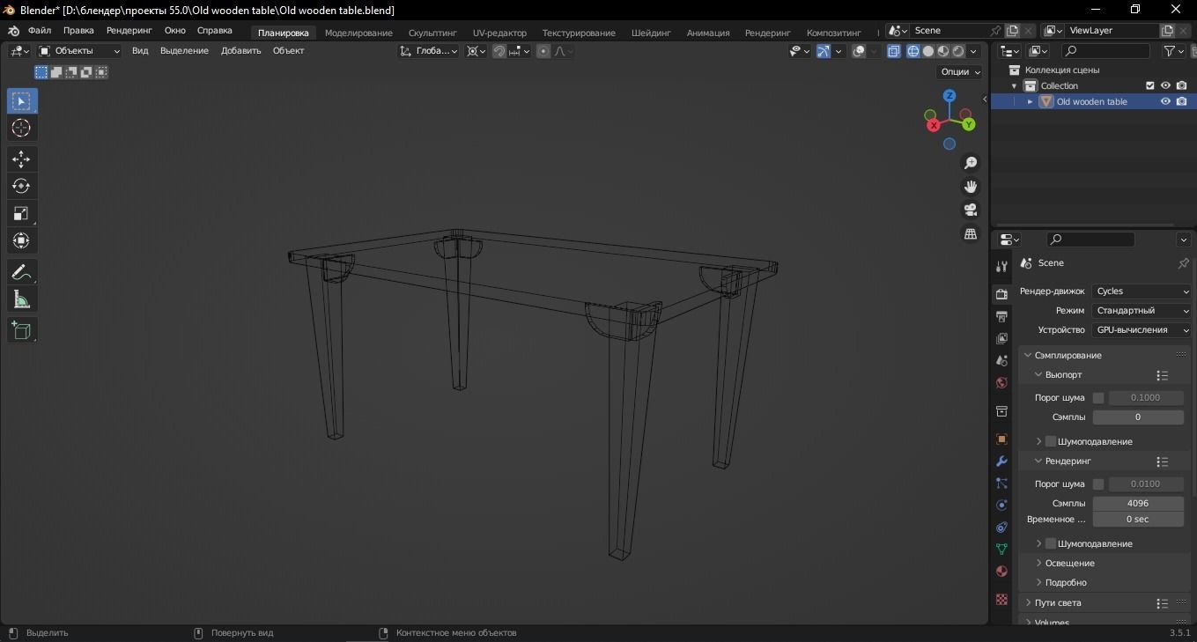
Task: Enable viewport noise threshold checkbox
Action: coord(1098,398)
